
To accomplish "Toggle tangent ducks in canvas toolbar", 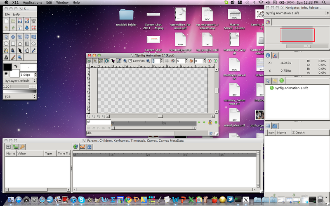I will (x=101, y=61).
